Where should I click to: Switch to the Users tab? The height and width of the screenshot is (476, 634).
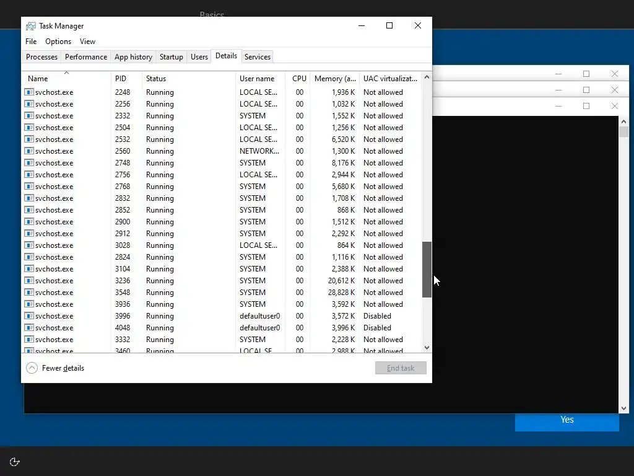tap(199, 57)
